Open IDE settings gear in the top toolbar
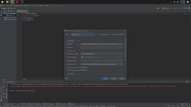Screen dimensions: 191x107 click(187, 8)
